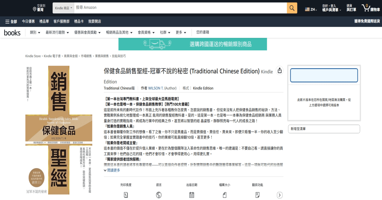Viewport: 382px width, 200px height.
Task: Click the publication date calendar icon
Action: (192, 195)
